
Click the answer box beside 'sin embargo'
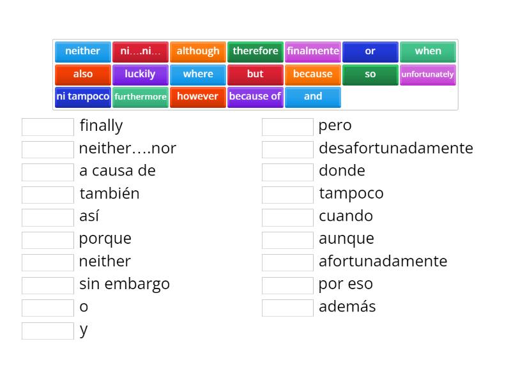[48, 285]
